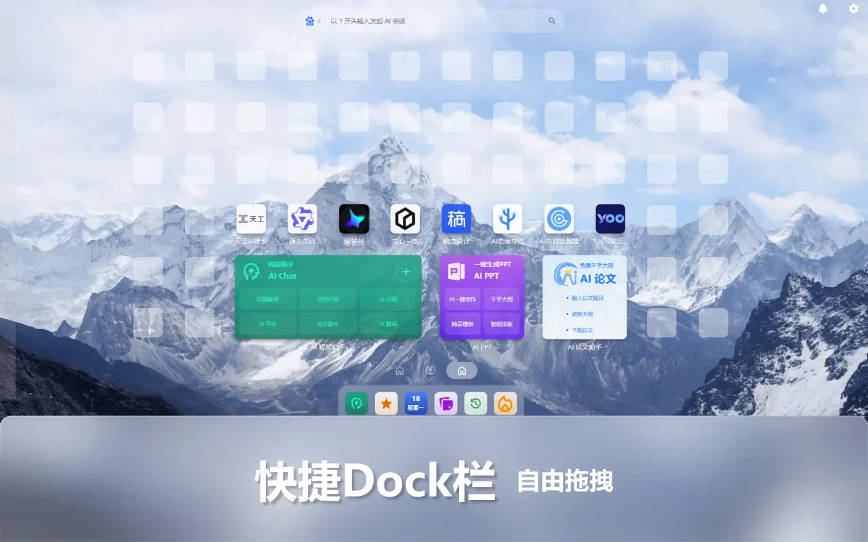Open the settings gear in the top right

tap(853, 9)
